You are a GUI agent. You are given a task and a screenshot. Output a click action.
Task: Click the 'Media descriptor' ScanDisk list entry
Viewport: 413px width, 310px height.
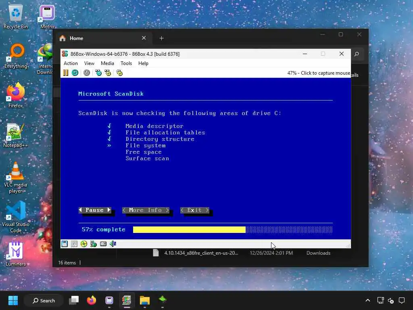pos(154,126)
